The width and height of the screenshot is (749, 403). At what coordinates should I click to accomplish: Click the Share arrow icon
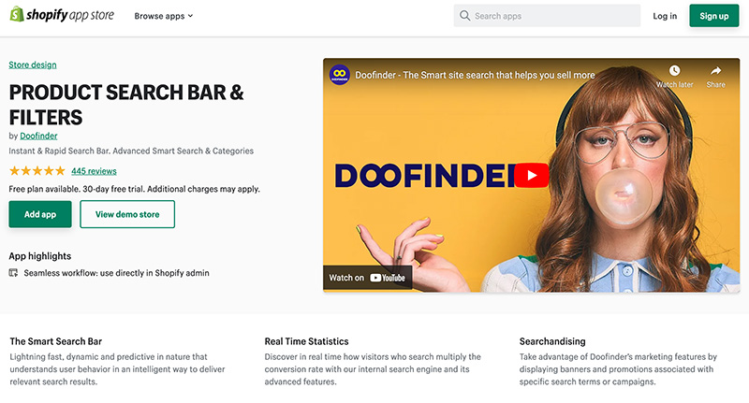(x=715, y=70)
